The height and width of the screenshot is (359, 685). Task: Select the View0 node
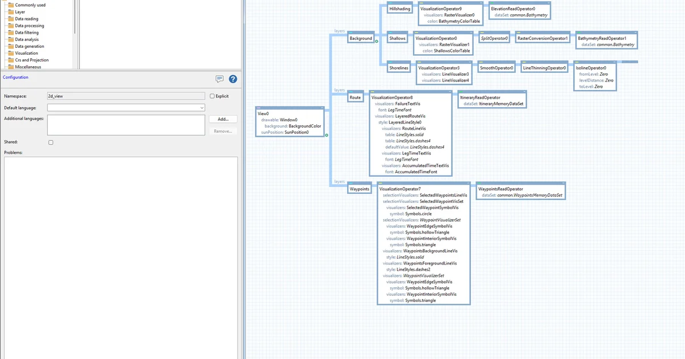pyautogui.click(x=291, y=121)
